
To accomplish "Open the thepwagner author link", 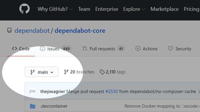I will (x=53, y=92).
